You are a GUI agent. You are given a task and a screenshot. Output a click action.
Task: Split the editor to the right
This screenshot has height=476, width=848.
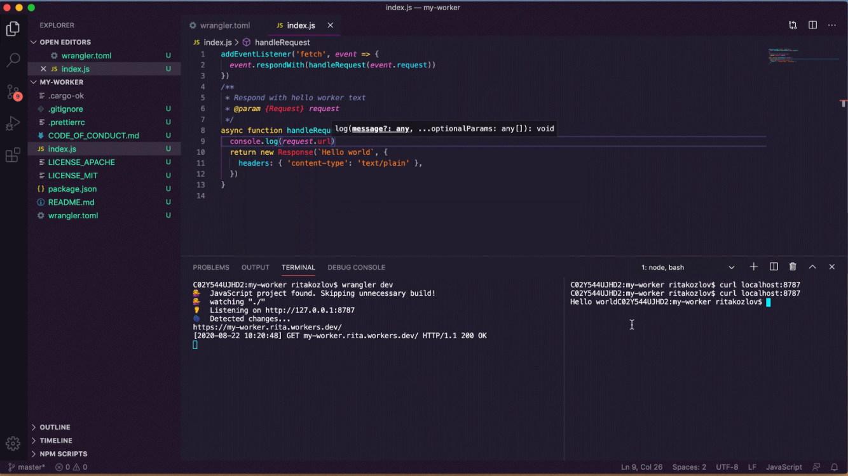tap(812, 25)
